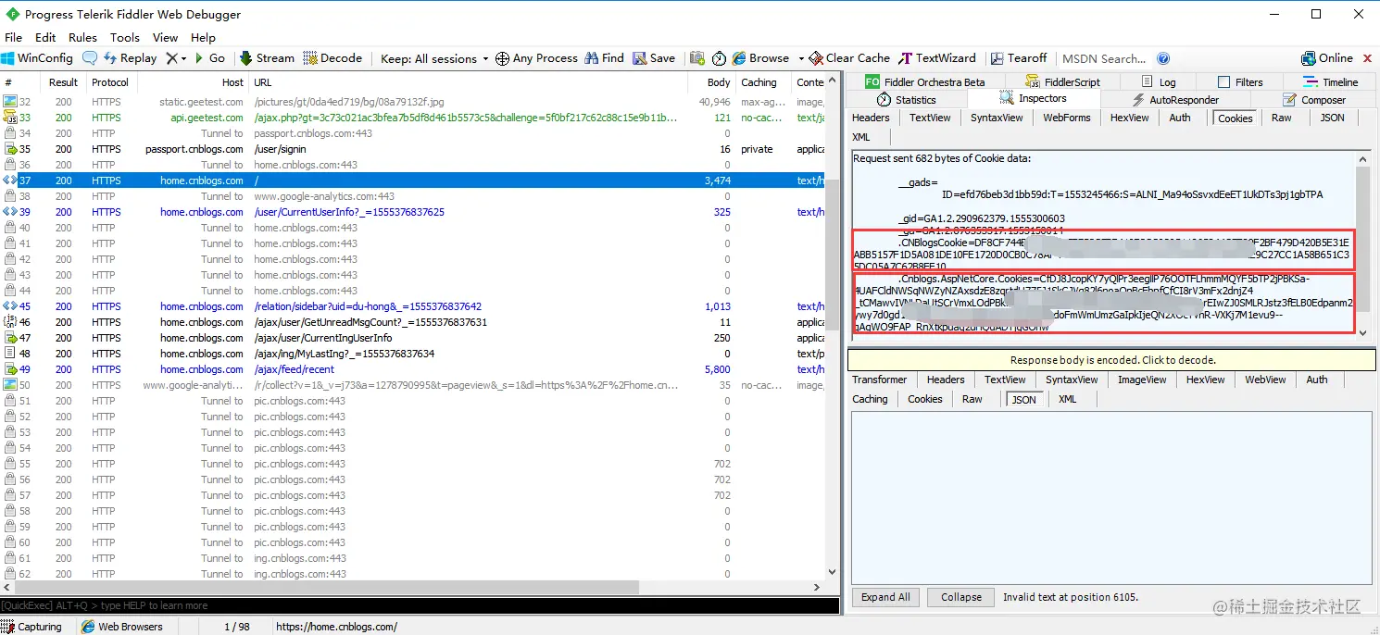Click the blue help question icon

click(1163, 58)
